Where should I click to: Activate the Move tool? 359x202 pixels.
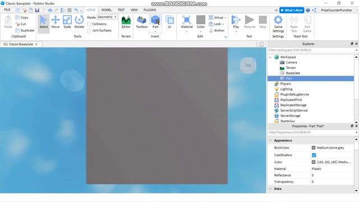click(56, 22)
